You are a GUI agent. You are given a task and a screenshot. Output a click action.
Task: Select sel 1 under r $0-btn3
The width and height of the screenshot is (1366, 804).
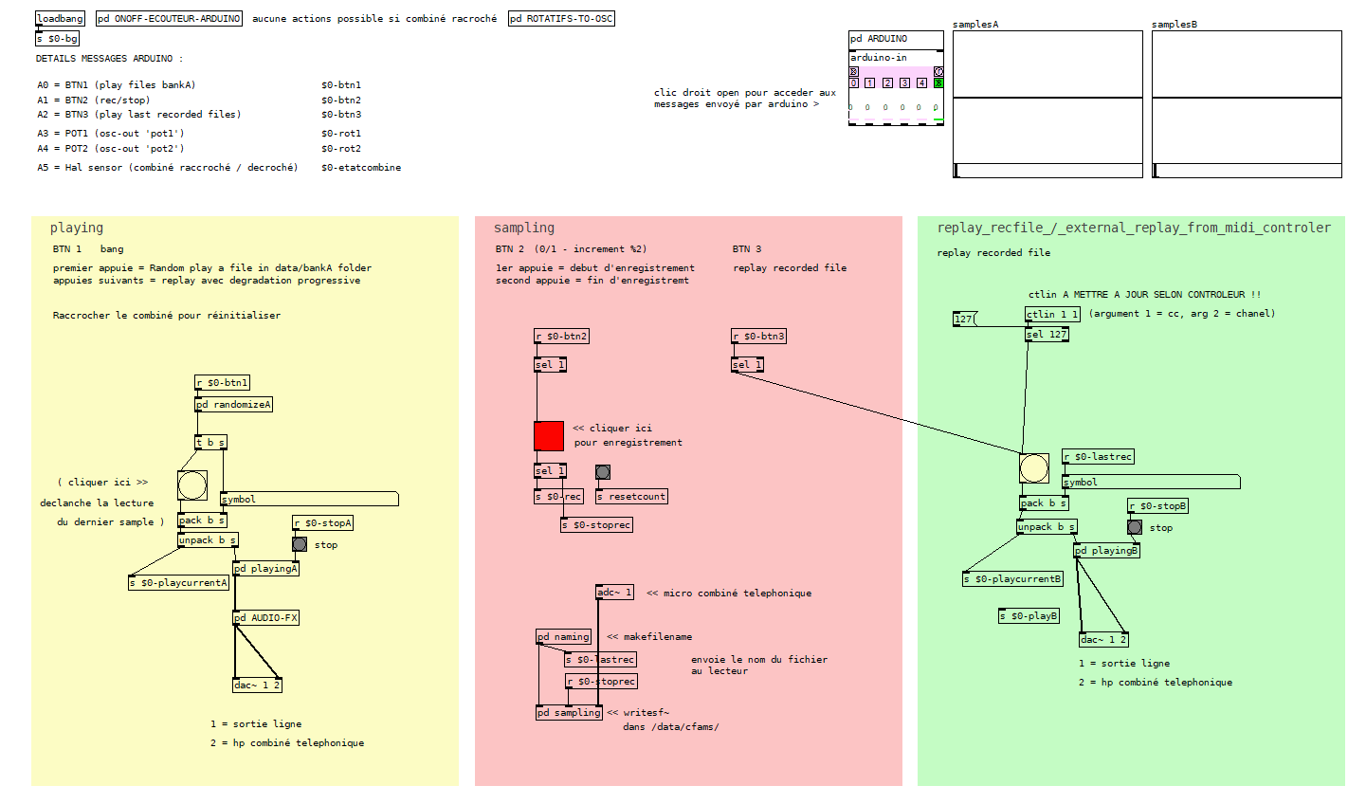point(747,364)
